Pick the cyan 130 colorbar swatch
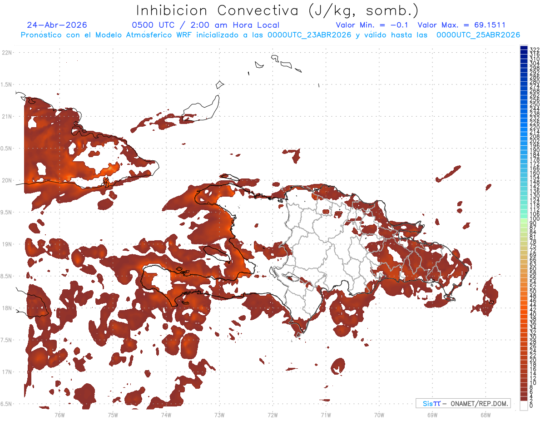This screenshot has height=421, width=545. coord(524,196)
